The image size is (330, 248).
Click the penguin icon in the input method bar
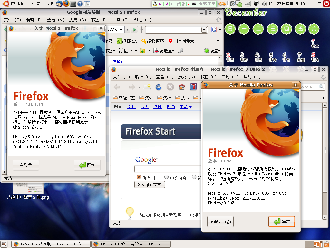pos(155,4)
